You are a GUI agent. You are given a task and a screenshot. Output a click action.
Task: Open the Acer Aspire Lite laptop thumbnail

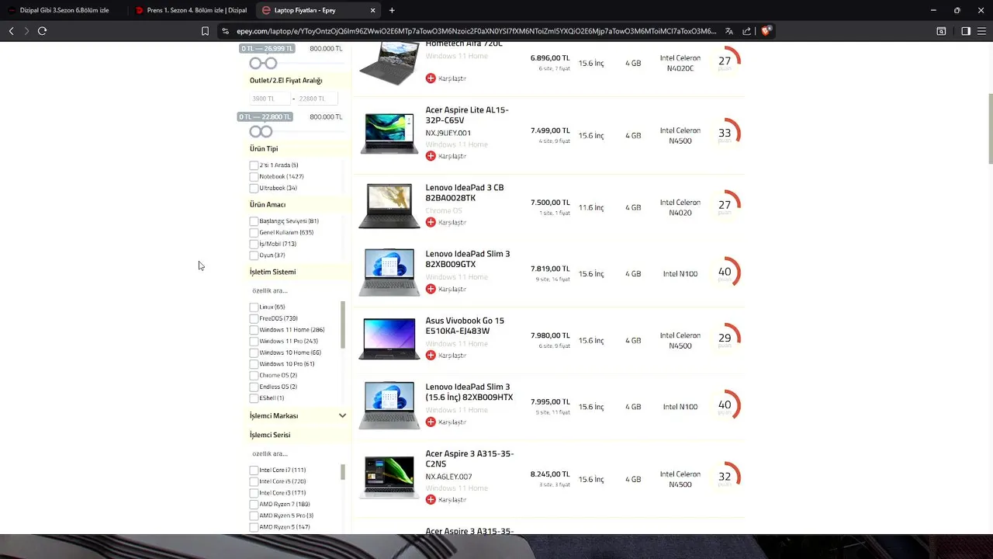tap(389, 133)
